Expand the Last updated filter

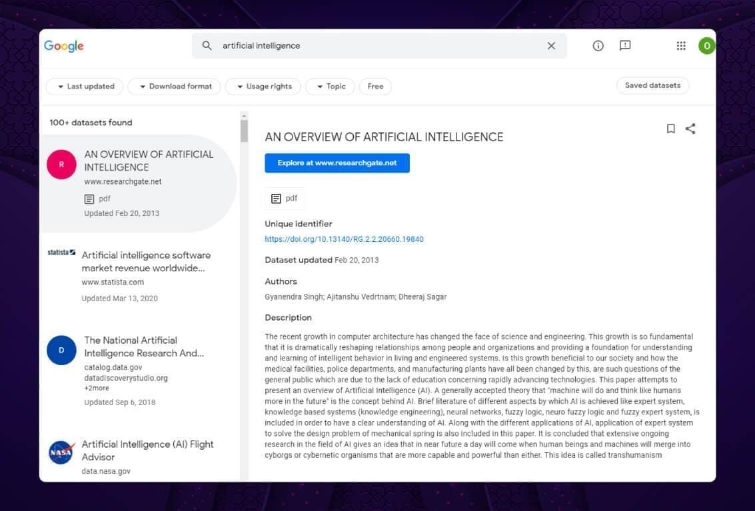(85, 87)
